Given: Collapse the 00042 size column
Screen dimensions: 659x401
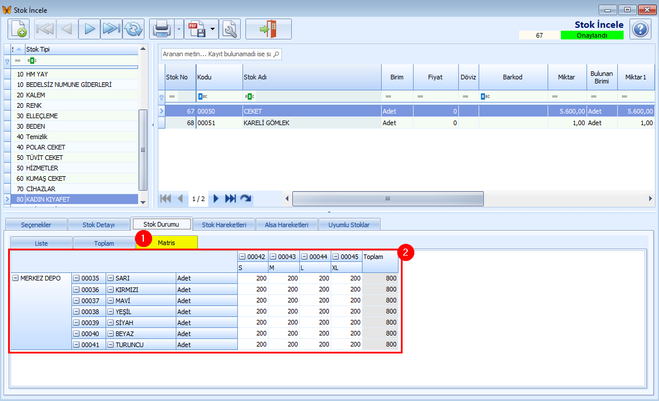Looking at the screenshot, I should 242,257.
